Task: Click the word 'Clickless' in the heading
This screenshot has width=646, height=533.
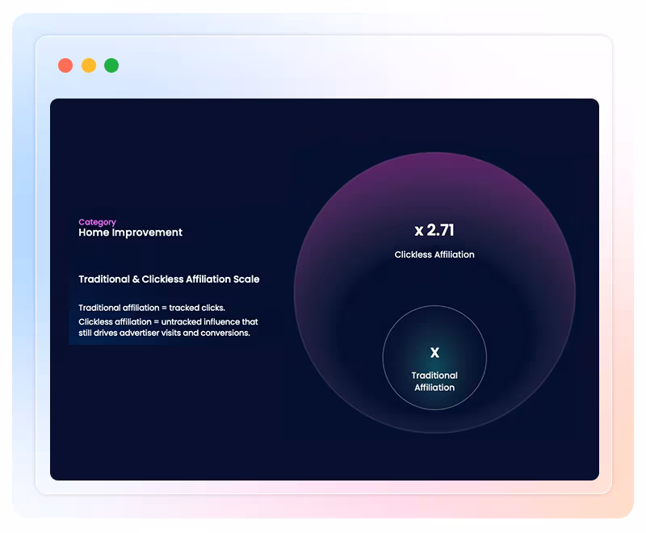Action: point(165,279)
